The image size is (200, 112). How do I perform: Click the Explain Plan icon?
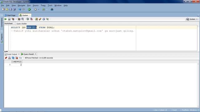pos(13,19)
